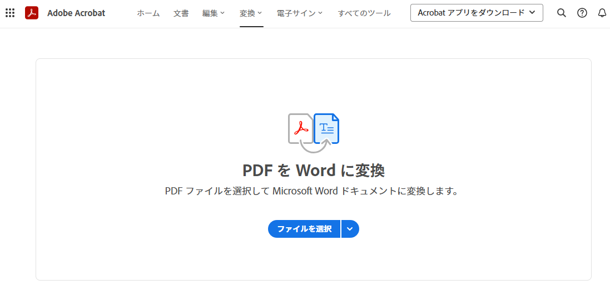Expand the 電子サイン menu
Viewport: 610px width, 290px height.
[299, 13]
